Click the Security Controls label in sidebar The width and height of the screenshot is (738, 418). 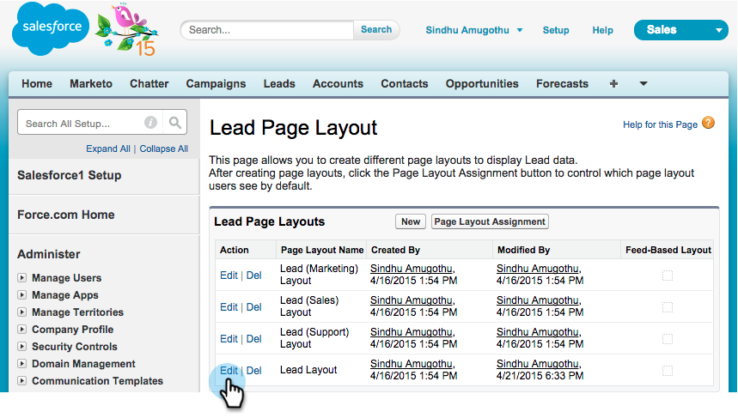[x=75, y=347]
